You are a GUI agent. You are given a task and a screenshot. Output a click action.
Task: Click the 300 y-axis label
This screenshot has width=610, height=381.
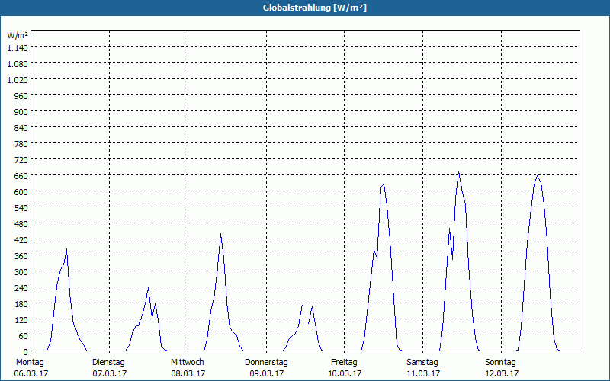pos(21,272)
